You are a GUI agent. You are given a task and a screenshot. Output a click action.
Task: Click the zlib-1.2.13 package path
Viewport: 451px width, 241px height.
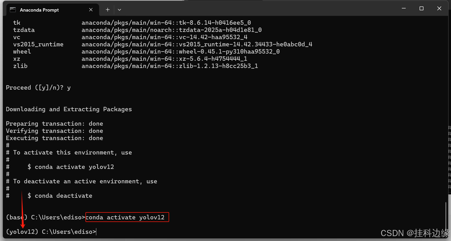click(x=170, y=66)
